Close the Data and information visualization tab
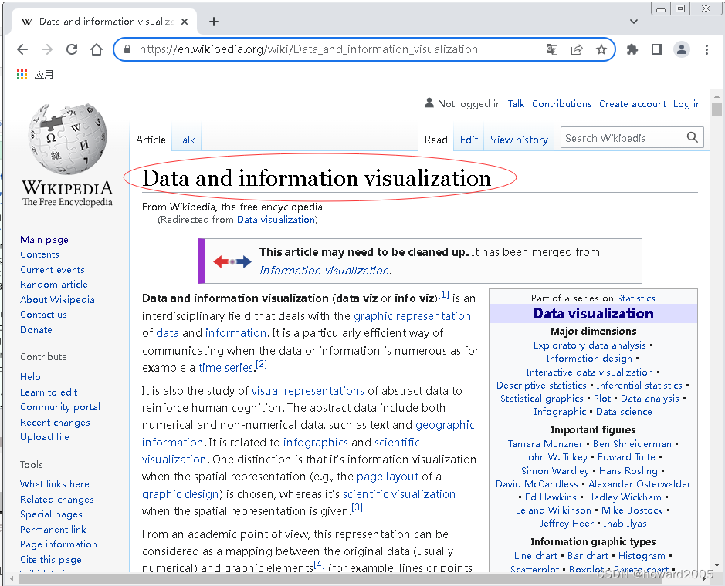This screenshot has width=725, height=586. [185, 22]
